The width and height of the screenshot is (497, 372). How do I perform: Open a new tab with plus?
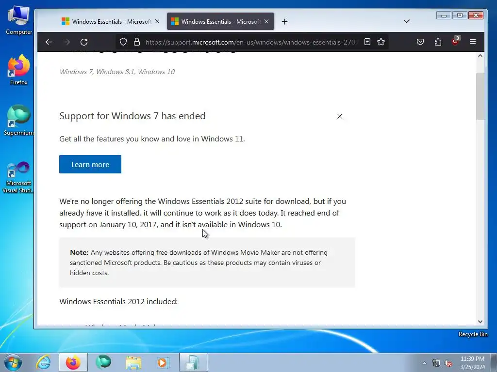click(x=284, y=21)
